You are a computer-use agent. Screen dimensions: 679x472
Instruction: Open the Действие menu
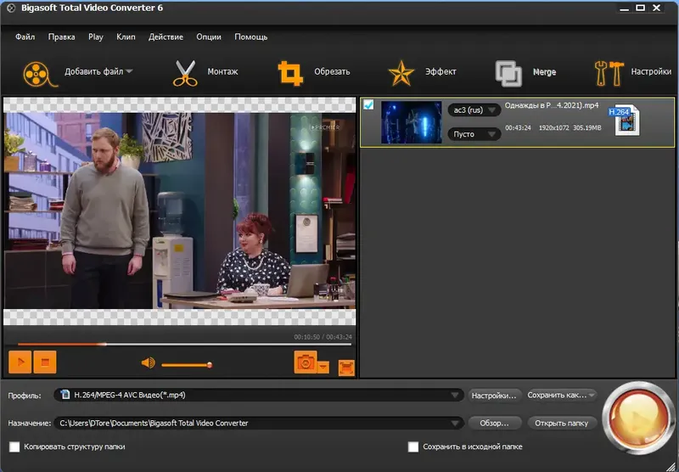tap(166, 37)
